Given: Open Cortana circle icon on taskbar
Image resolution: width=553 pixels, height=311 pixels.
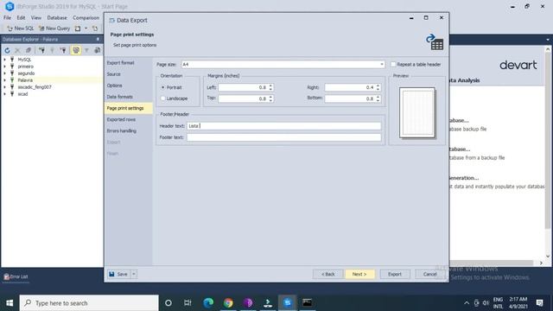Looking at the screenshot, I should pyautogui.click(x=168, y=303).
